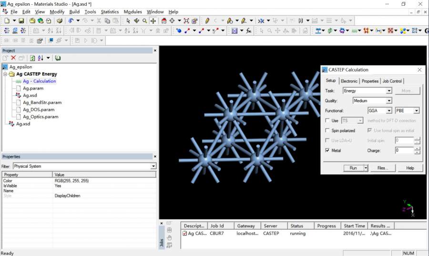Choose the Zoom magnifier tool
The width and height of the screenshot is (429, 256).
(145, 21)
